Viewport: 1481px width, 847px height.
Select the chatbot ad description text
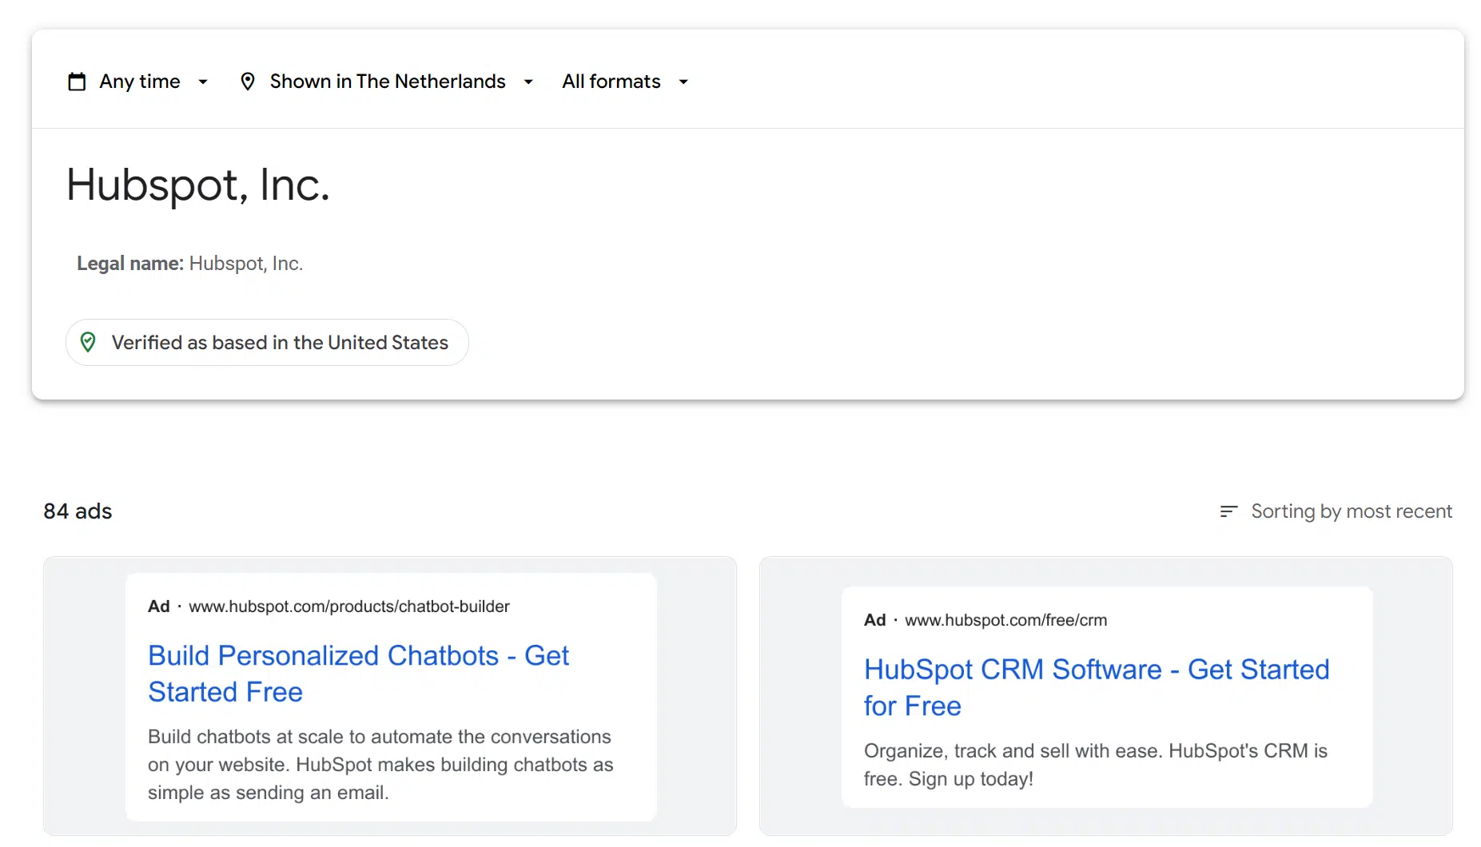[x=380, y=765]
